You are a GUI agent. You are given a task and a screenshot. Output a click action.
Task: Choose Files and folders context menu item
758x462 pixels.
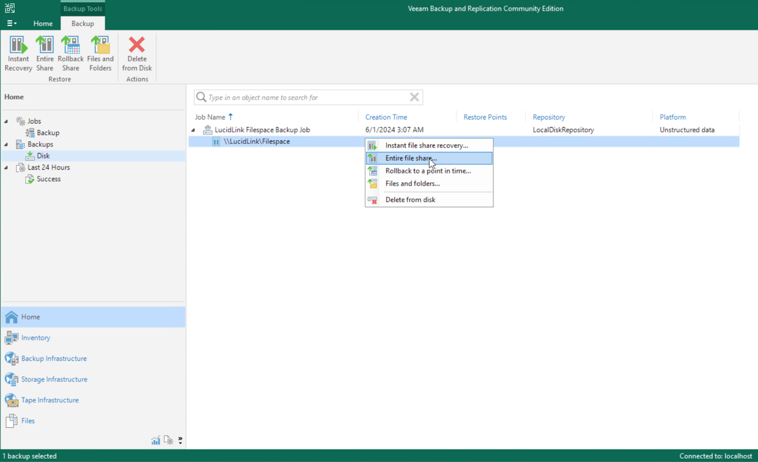pyautogui.click(x=429, y=184)
